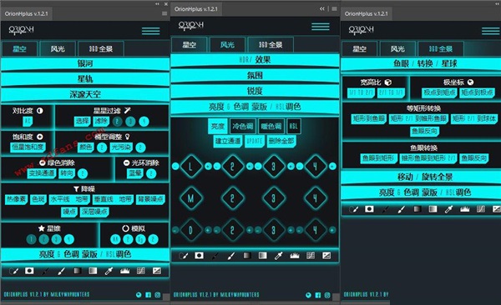Open the Instagram icon in left panel footer

[x=158, y=295]
